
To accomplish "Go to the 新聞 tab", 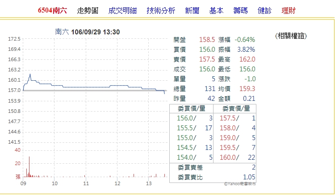I will click(x=192, y=10).
